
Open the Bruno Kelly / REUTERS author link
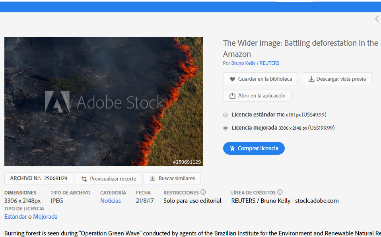255,63
